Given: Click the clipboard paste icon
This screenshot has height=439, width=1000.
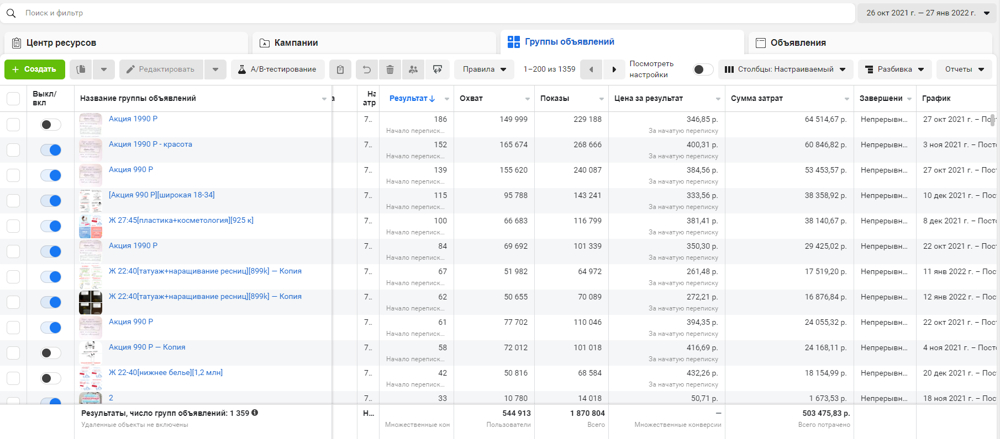Looking at the screenshot, I should coord(340,69).
